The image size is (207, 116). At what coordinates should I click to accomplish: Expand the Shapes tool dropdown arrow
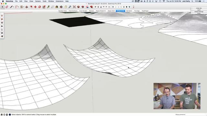24,7
